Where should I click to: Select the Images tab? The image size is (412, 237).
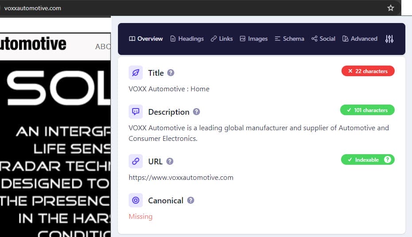point(254,39)
